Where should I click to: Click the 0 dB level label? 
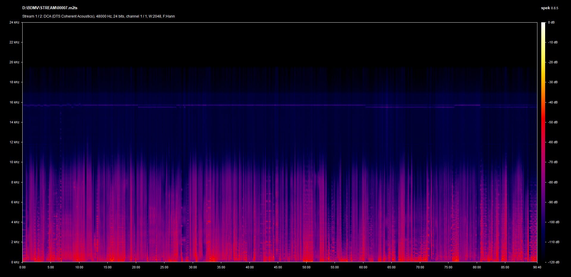pos(551,22)
